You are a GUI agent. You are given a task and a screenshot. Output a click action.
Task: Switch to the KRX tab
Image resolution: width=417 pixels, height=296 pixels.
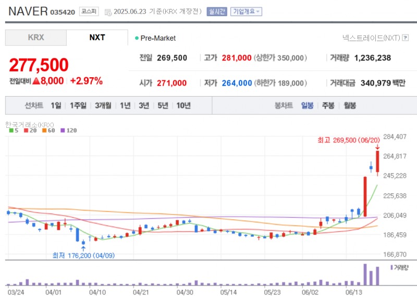[x=36, y=38]
